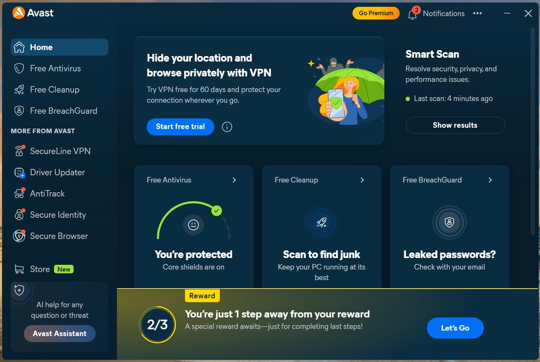This screenshot has width=540, height=362.
Task: Click the 'Core shields are on' text
Action: pyautogui.click(x=193, y=267)
